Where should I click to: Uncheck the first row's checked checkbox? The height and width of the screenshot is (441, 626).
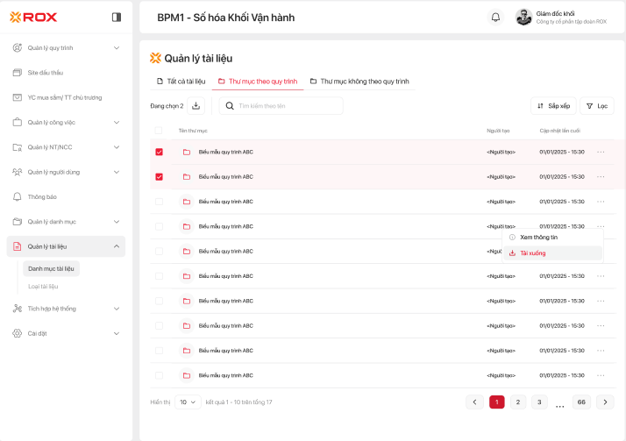pyautogui.click(x=159, y=152)
